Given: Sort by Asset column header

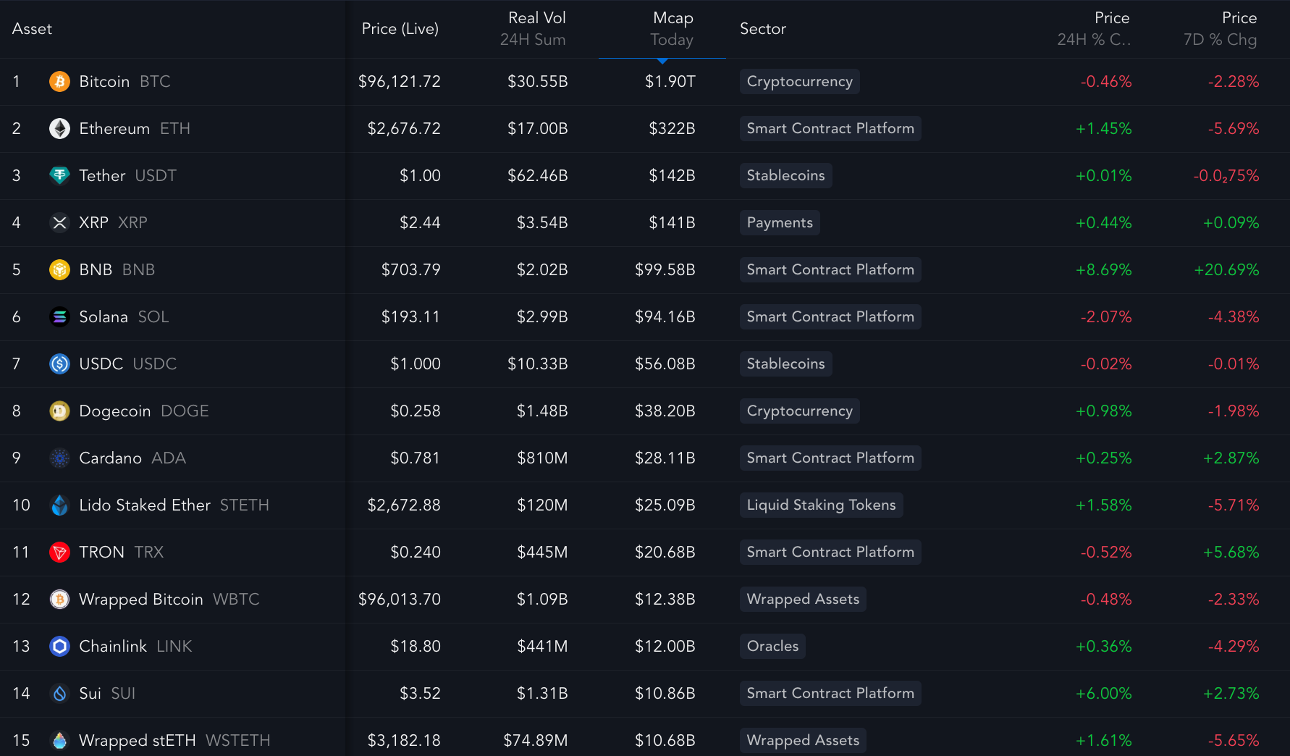Looking at the screenshot, I should [32, 29].
